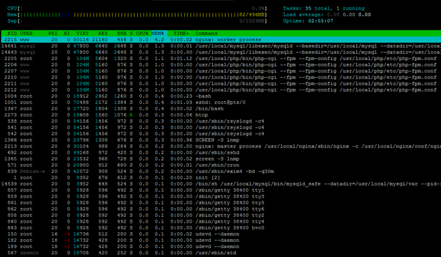
Task: Select the SCREEN -S lnmp process row
Action: coord(220,140)
